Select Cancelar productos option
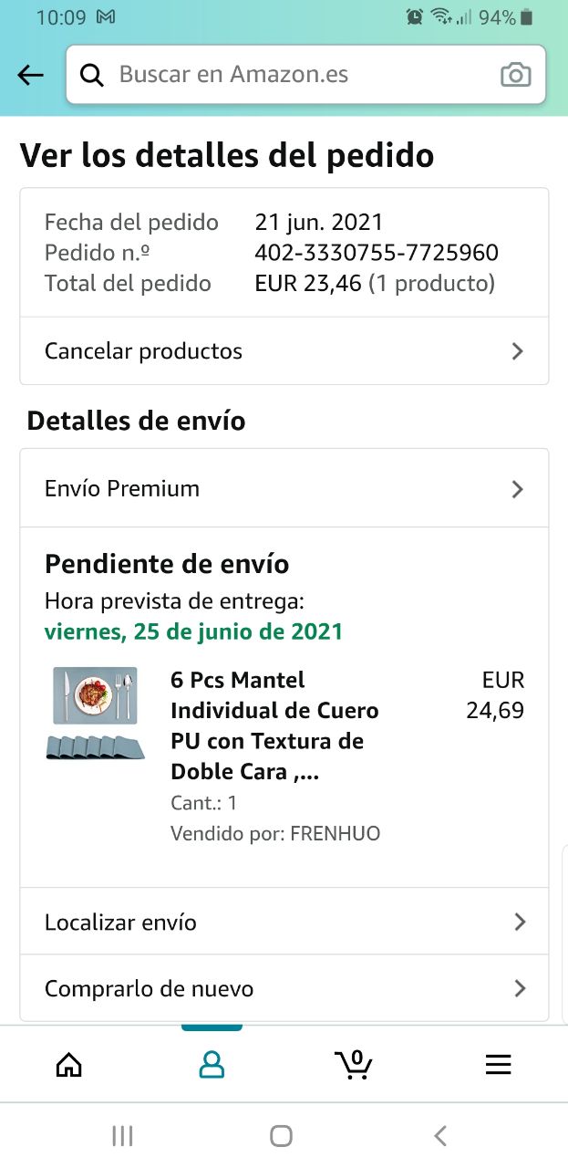This screenshot has height=1168, width=568. (x=144, y=351)
